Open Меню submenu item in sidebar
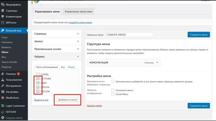This screenshot has width=216, height=121. coord(5,52)
